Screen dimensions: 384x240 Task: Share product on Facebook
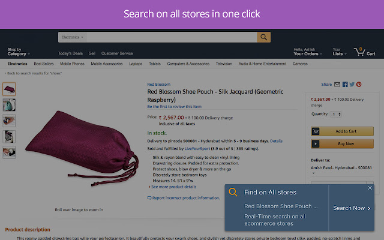pos(344,85)
